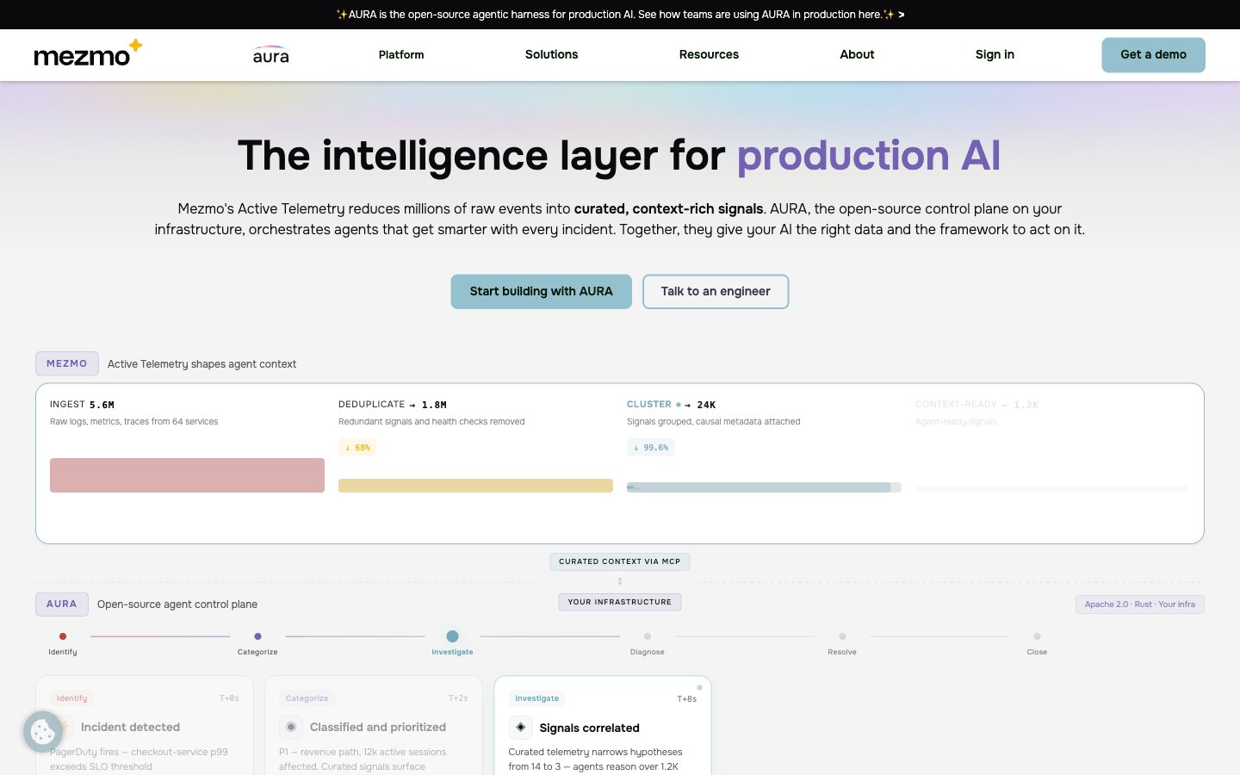The image size is (1240, 775).
Task: Click Start building with AURA
Action: (541, 292)
